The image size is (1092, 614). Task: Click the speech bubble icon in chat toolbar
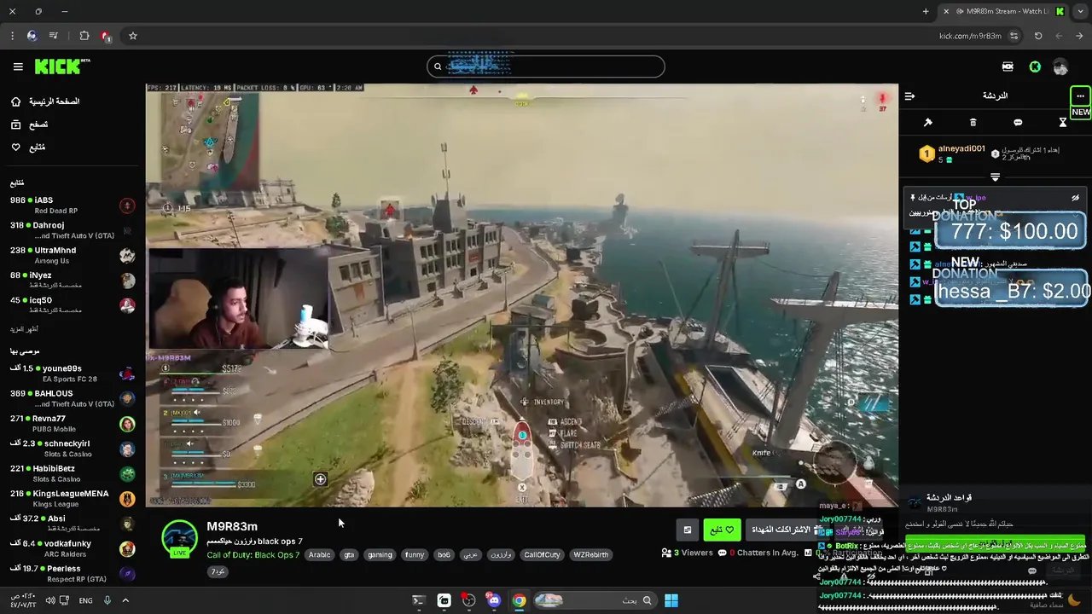coord(1018,123)
